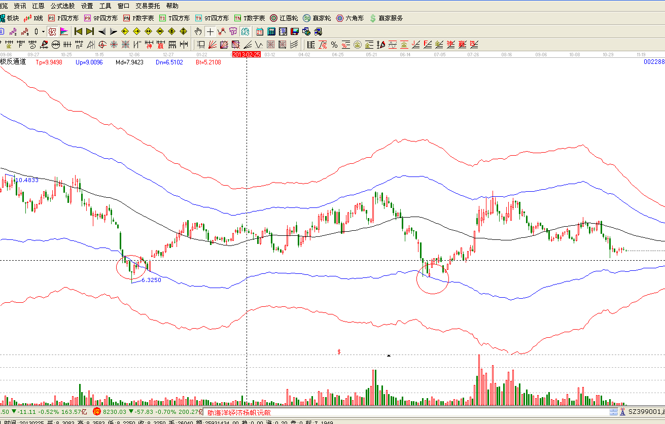
Task: Open the calculator tool icon
Action: coord(271,31)
